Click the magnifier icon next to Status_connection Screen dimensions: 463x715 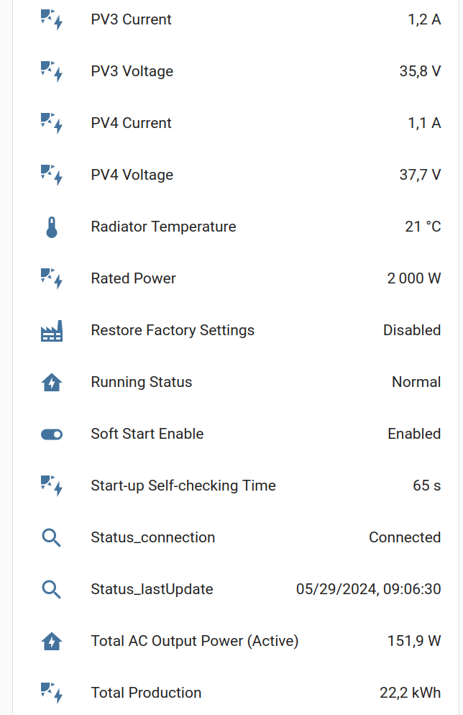(52, 538)
